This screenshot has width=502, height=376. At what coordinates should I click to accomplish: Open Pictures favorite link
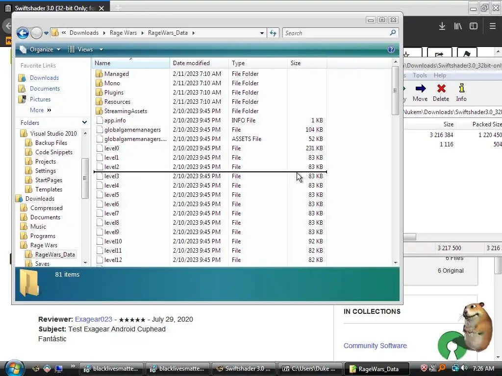(40, 99)
